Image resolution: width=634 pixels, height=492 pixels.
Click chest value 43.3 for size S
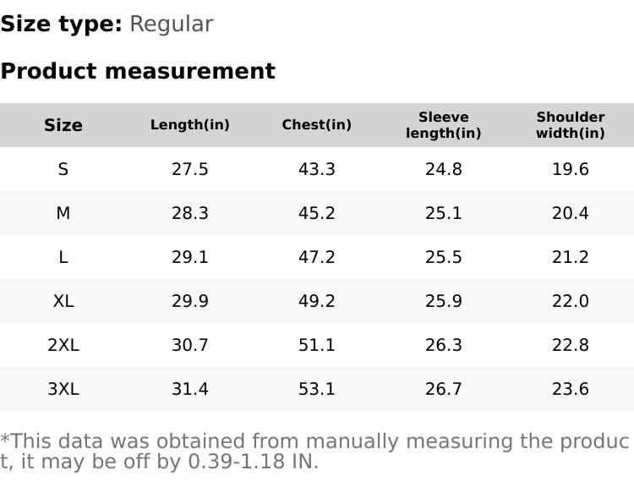tap(317, 169)
